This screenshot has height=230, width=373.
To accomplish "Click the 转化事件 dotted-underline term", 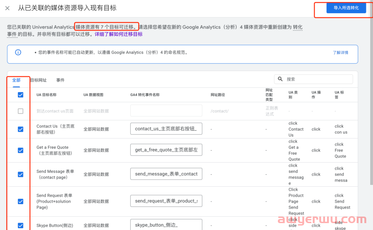I will tap(297, 27).
